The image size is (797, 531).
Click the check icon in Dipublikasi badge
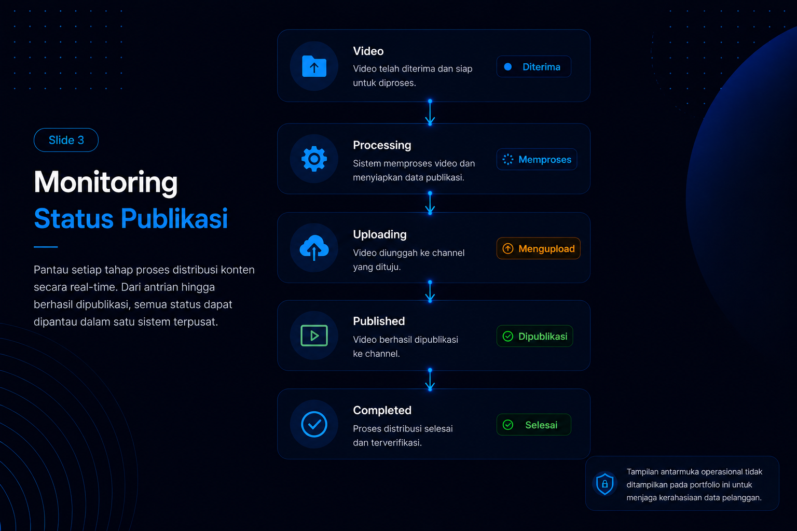[x=508, y=336]
